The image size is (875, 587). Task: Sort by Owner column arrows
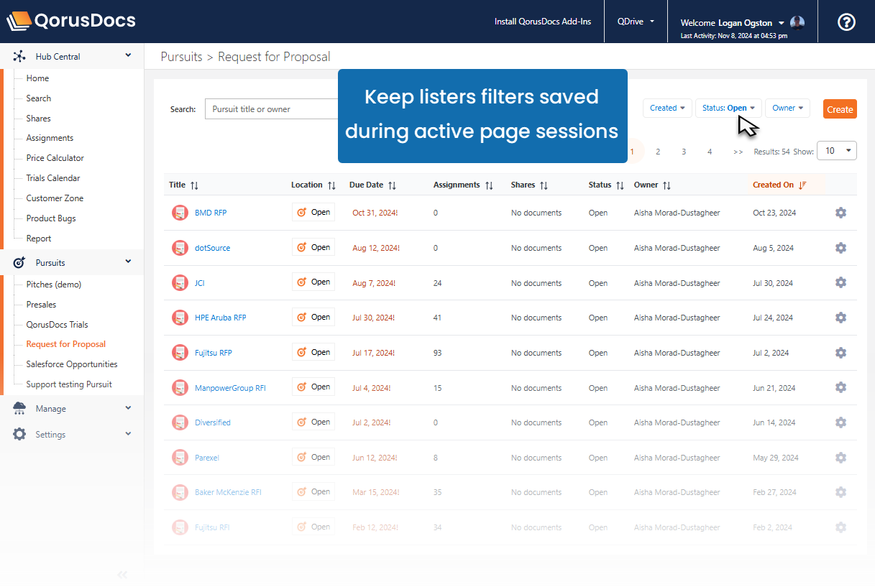(666, 185)
